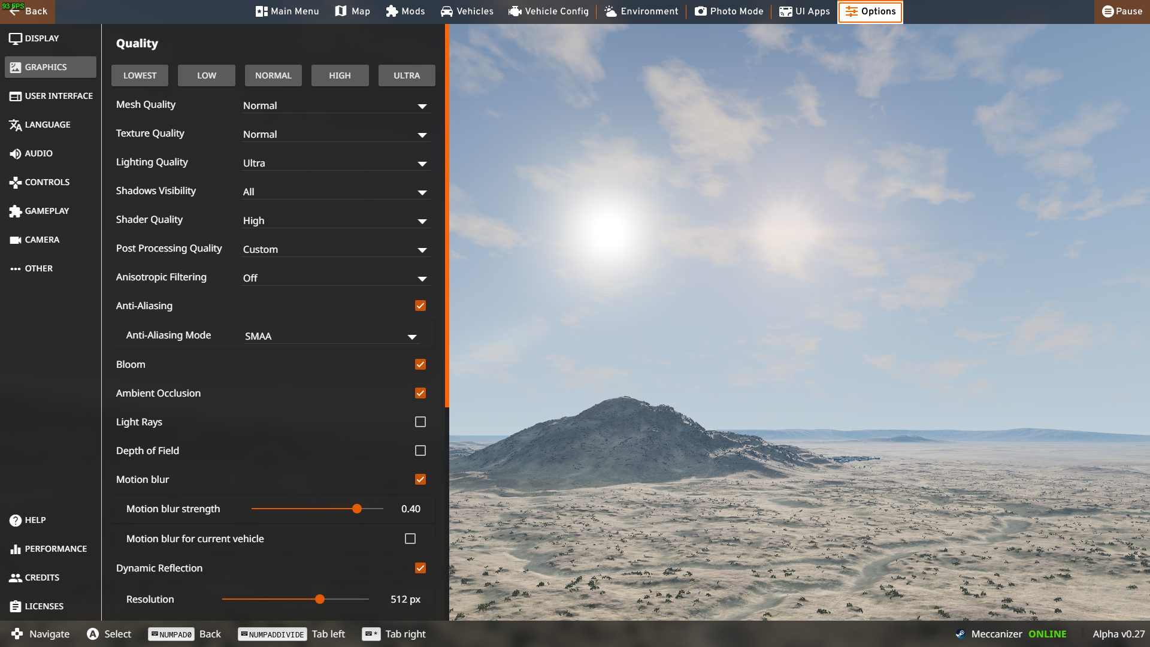Apply the LOWEST quality preset
This screenshot has height=647, width=1150.
tap(140, 75)
